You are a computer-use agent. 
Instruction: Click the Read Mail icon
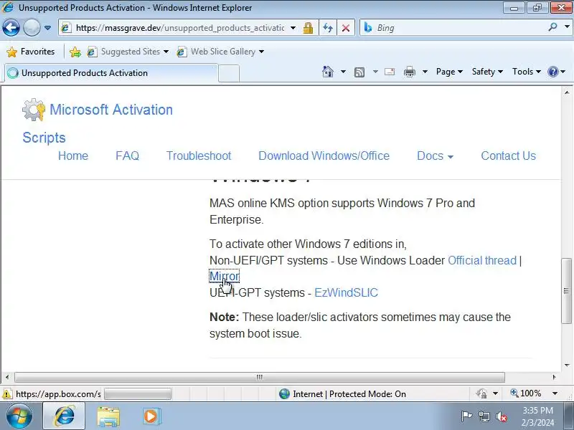(x=390, y=72)
